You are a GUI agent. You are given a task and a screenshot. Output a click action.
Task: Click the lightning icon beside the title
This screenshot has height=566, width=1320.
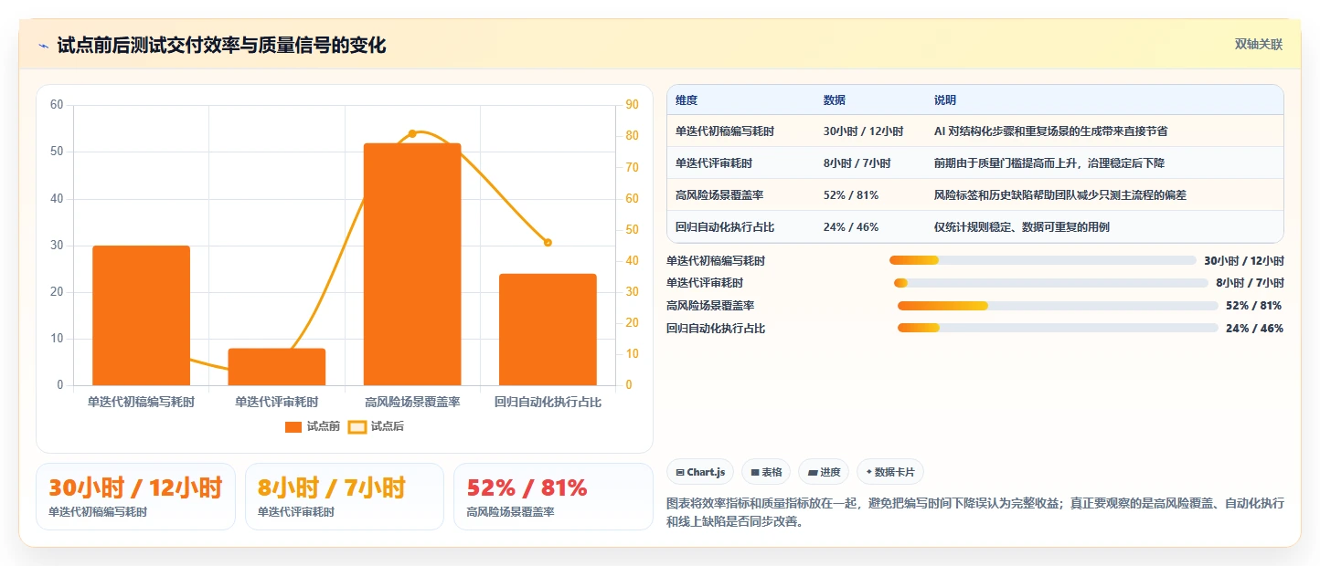pos(43,46)
